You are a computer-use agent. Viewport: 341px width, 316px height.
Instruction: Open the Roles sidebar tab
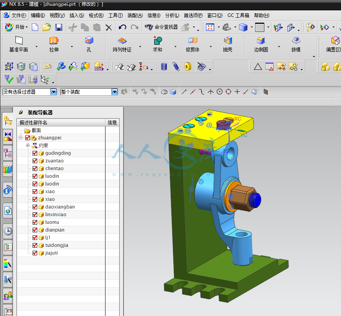click(8, 296)
